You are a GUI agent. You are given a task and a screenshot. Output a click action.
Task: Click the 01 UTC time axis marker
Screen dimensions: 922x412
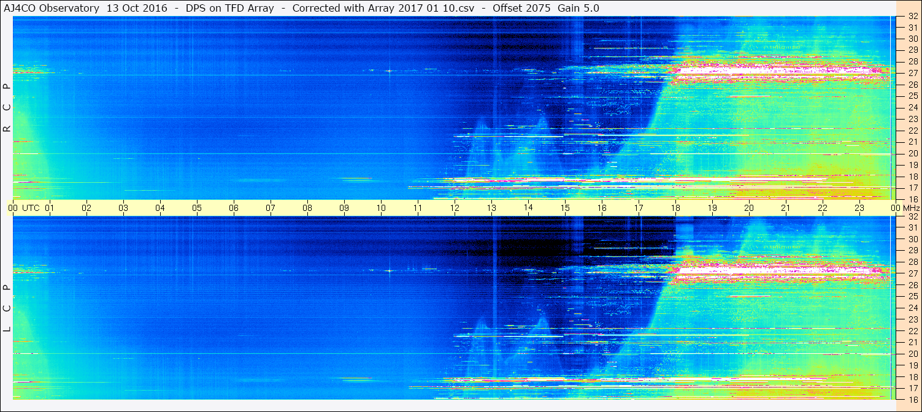point(50,208)
